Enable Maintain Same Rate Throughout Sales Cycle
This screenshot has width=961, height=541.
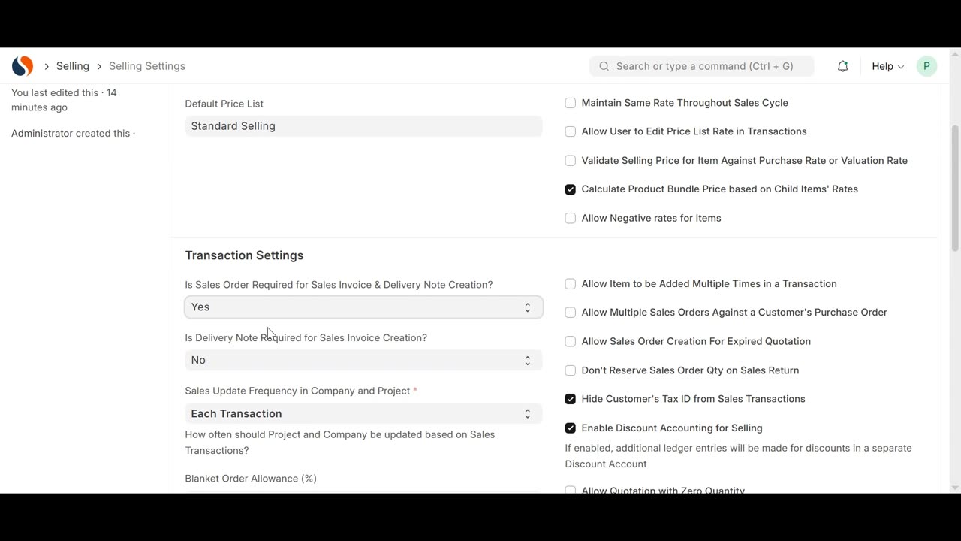pyautogui.click(x=570, y=103)
